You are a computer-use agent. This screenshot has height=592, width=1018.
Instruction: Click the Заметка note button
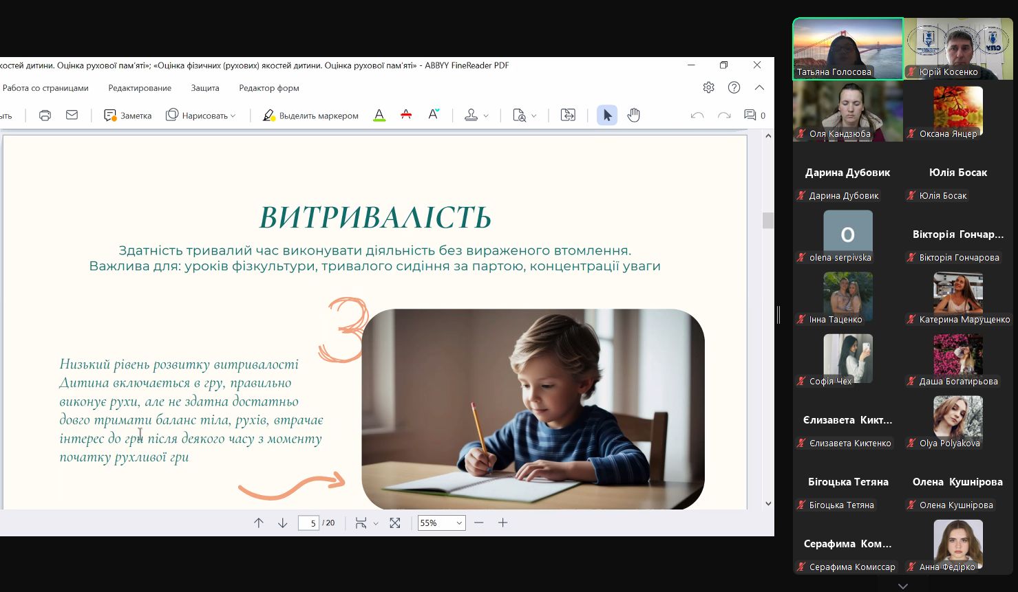coord(128,116)
